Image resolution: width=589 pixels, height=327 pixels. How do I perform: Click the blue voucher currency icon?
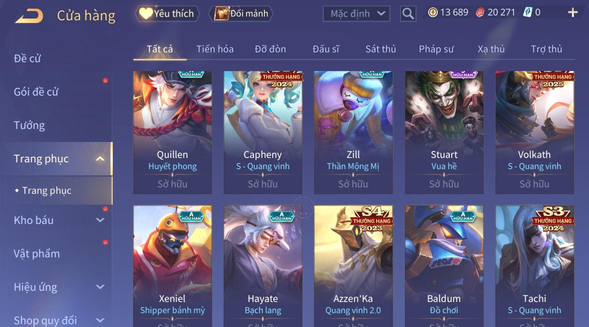coord(528,12)
